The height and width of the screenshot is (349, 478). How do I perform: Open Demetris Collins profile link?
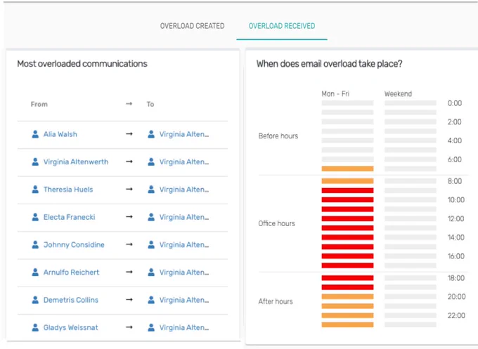point(71,300)
